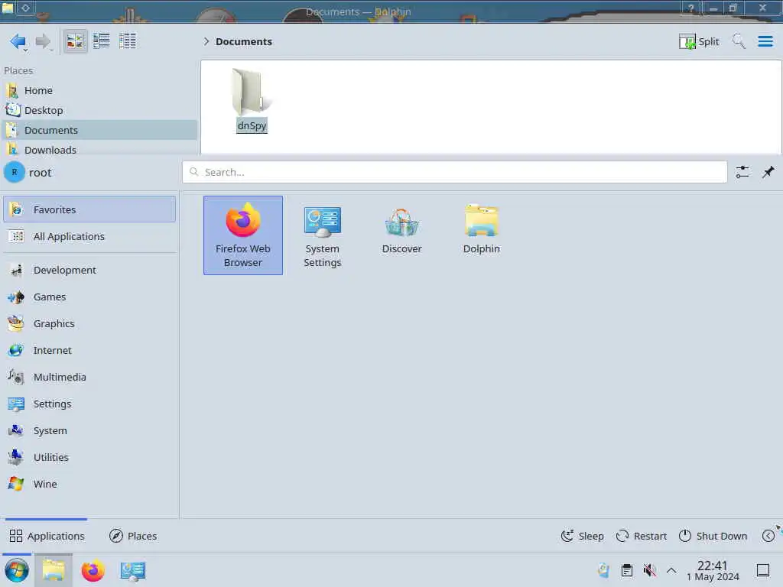
Task: Expand more session actions arrow
Action: (768, 536)
